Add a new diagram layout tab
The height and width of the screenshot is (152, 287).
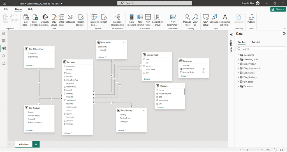[36, 144]
